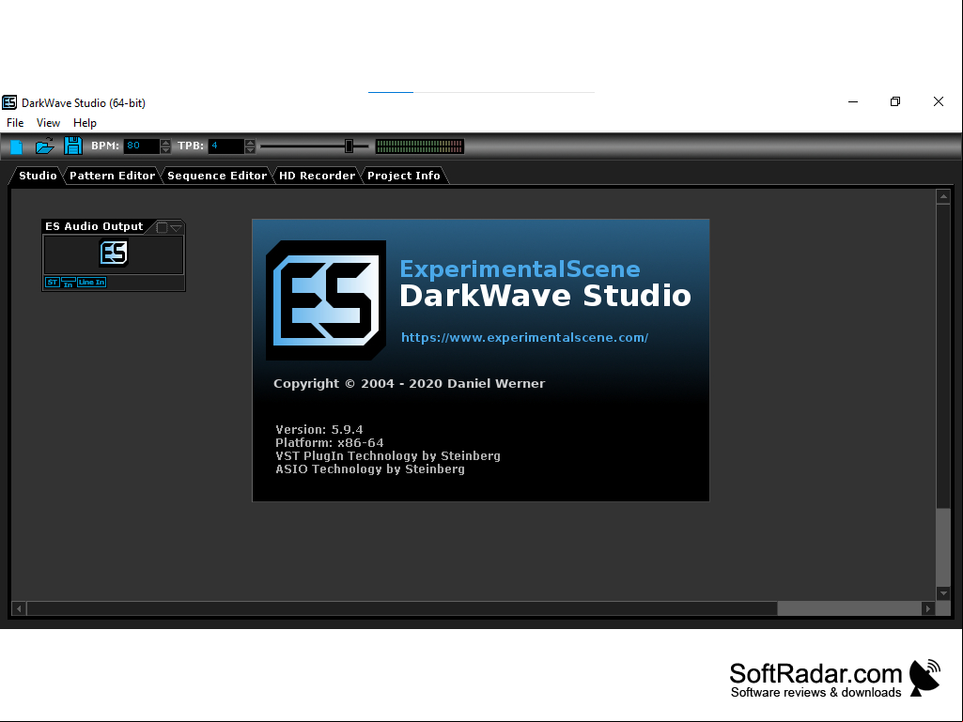Click the New Project toolbar icon

tap(17, 146)
